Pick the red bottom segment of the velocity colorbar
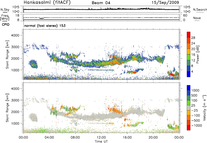The height and width of the screenshot is (143, 207). [x=189, y=128]
